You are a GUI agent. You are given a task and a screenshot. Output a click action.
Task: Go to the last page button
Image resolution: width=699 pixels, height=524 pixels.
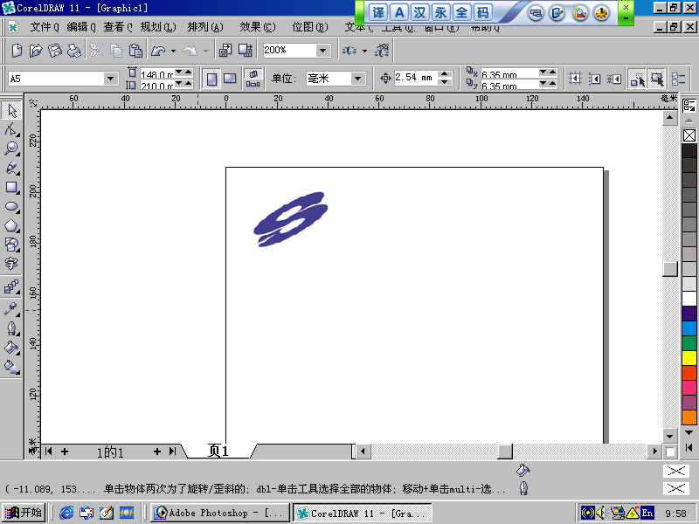(x=172, y=452)
